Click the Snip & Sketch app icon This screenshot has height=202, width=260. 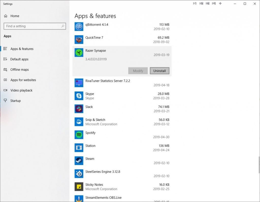(x=79, y=122)
